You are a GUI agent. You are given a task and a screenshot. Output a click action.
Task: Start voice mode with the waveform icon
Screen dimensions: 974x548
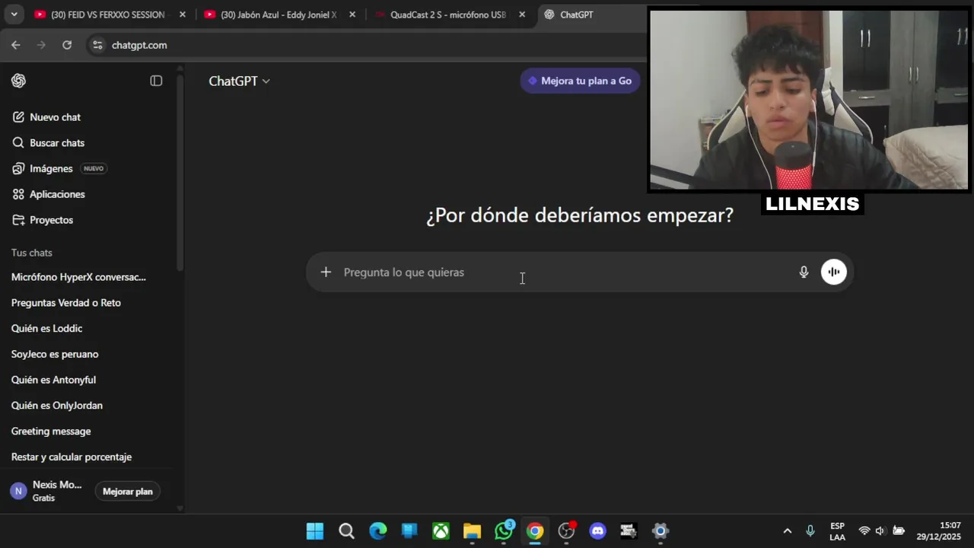coord(834,272)
